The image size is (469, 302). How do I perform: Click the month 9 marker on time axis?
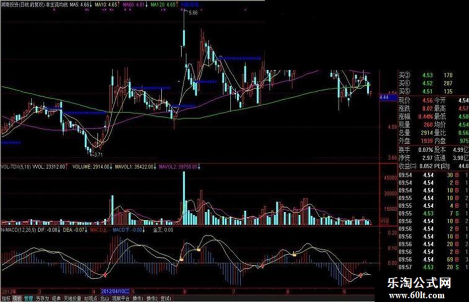(344, 291)
